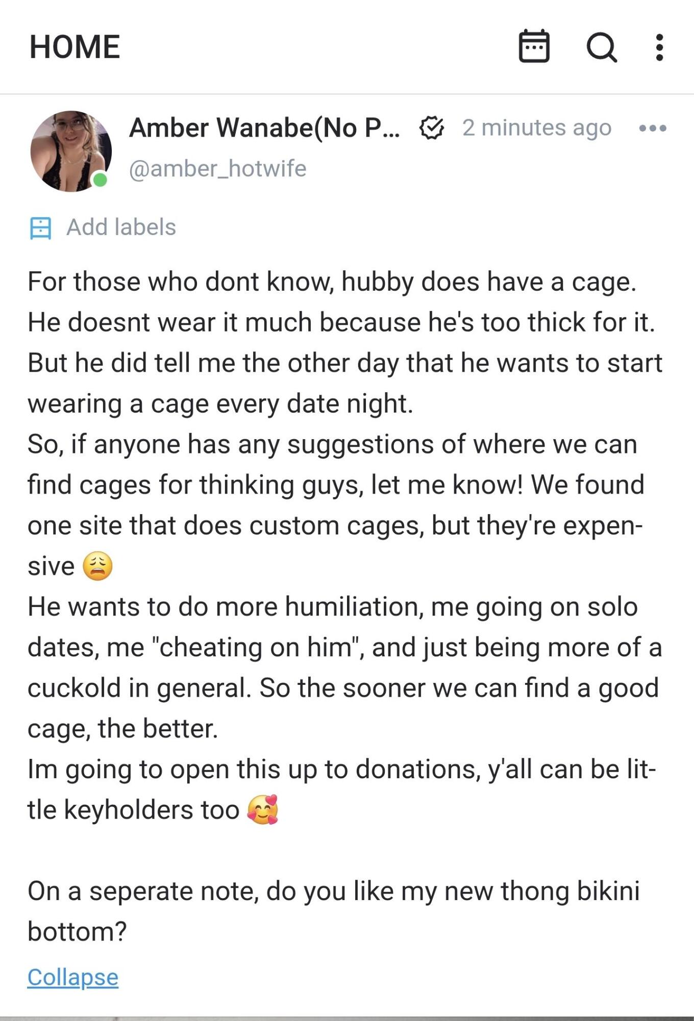
Task: Click the "Add labels" text
Action: click(121, 227)
